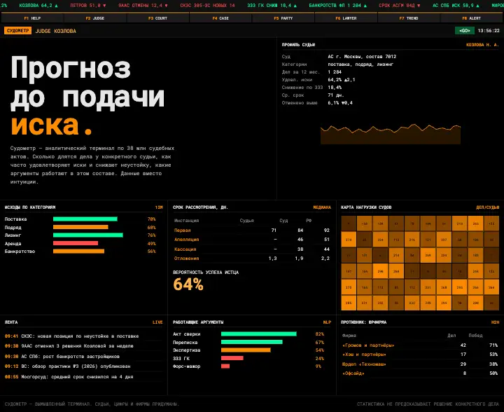This screenshot has width=504, height=412.
Task: Click the judge trend sparkline chart
Action: (x=391, y=134)
